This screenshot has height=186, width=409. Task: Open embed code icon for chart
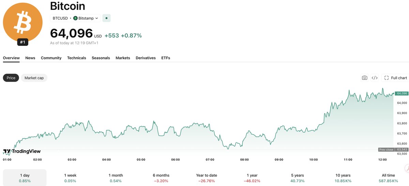point(374,78)
